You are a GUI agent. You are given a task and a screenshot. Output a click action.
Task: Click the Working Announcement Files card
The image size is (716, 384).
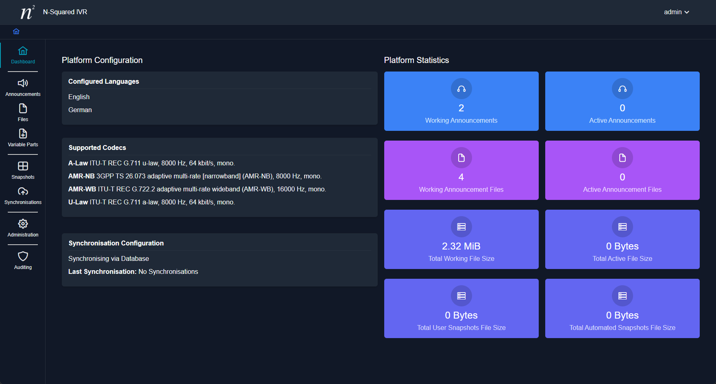461,170
